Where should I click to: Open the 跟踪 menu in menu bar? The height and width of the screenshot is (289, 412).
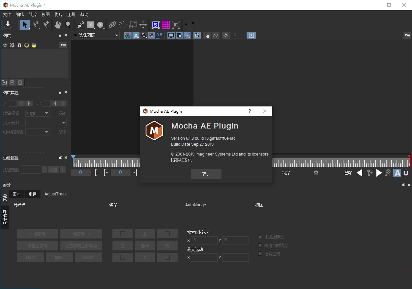point(33,14)
